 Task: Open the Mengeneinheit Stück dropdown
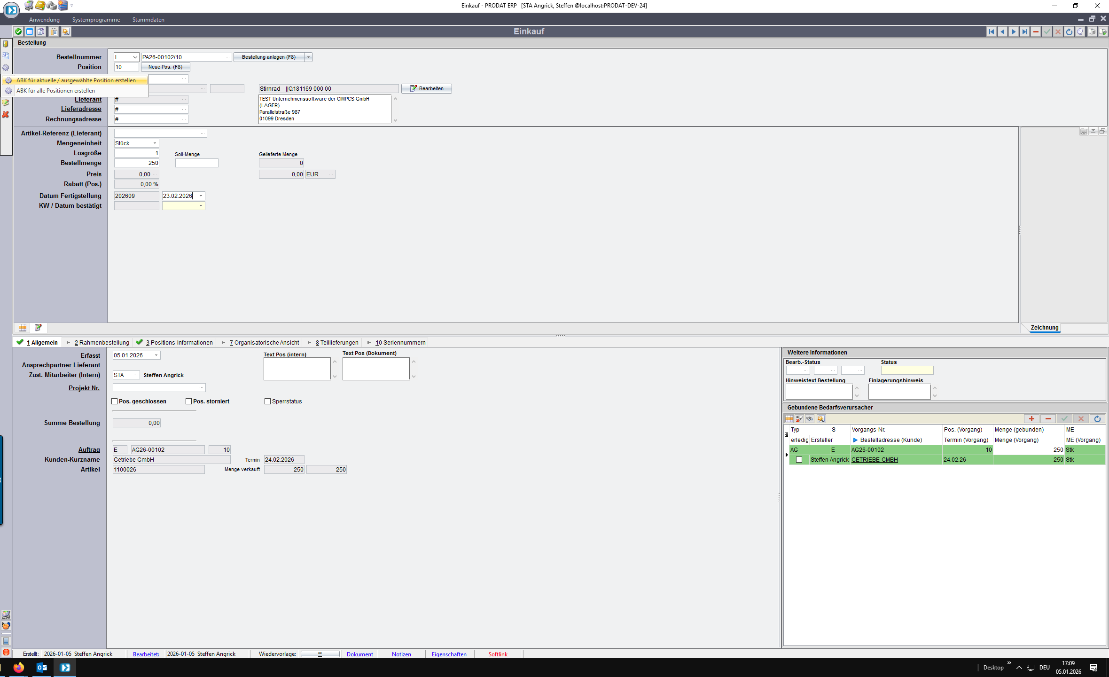[155, 143]
